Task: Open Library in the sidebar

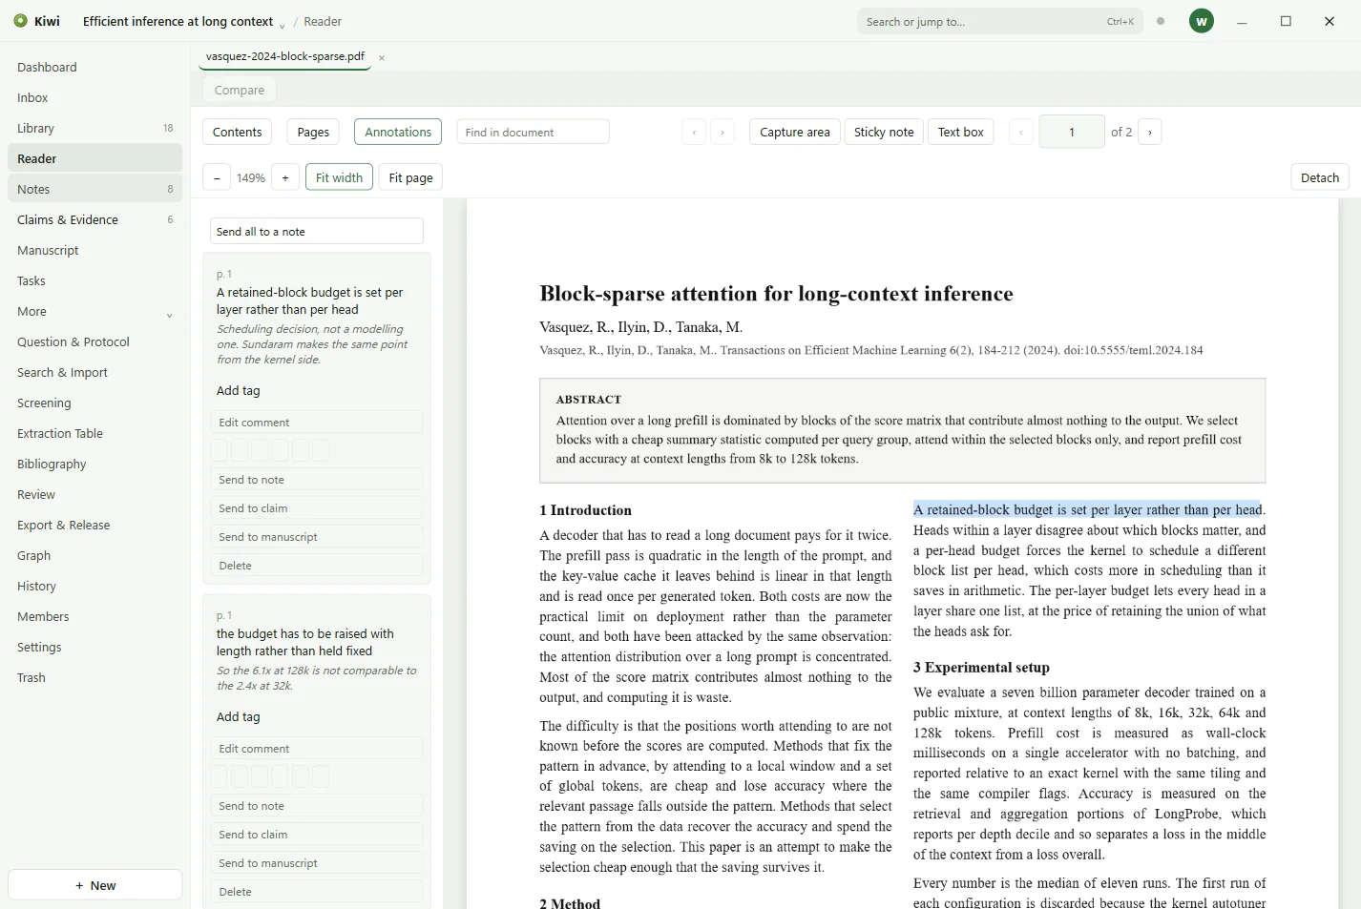Action: pos(94,128)
